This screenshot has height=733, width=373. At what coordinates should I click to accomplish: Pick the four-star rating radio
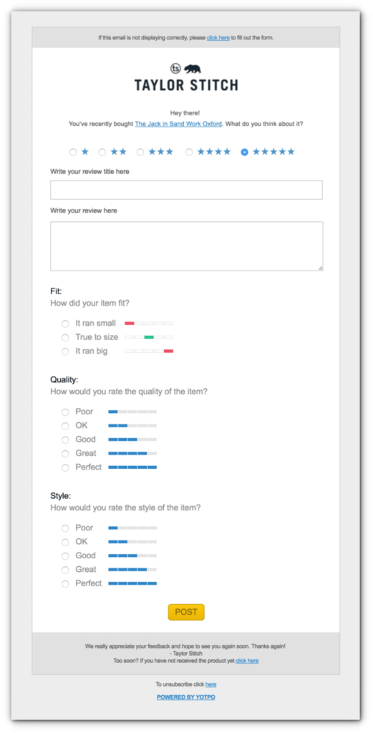pyautogui.click(x=189, y=152)
